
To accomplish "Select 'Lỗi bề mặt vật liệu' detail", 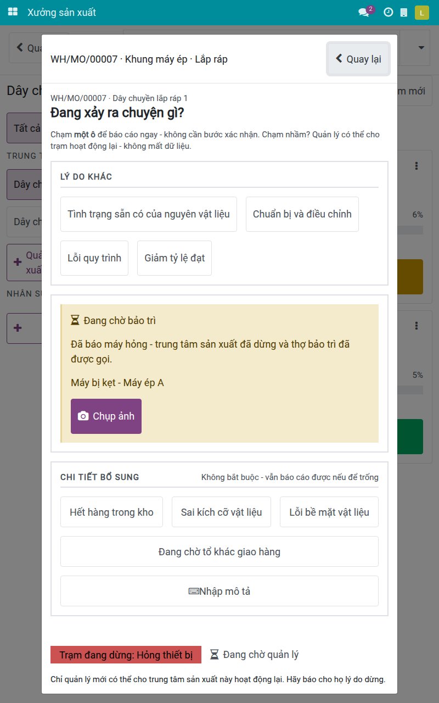I will 329,512.
